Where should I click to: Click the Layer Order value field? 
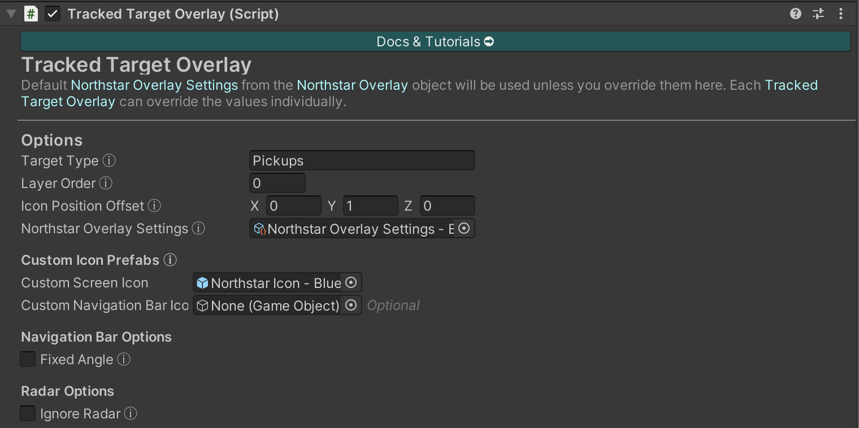click(277, 184)
